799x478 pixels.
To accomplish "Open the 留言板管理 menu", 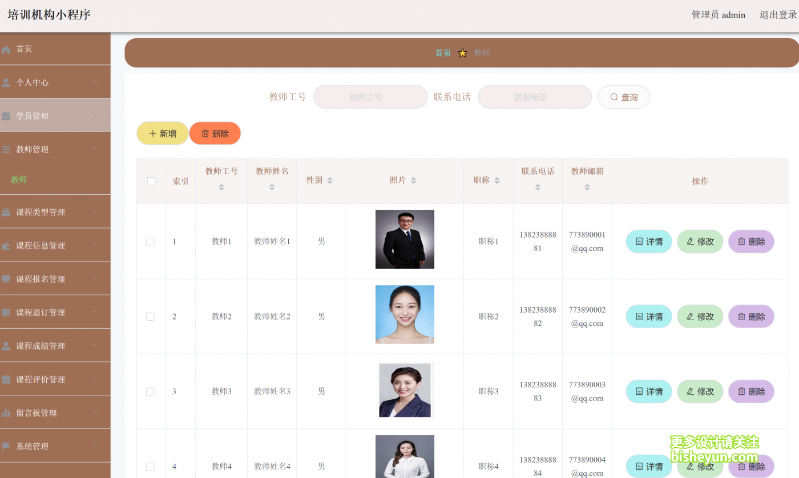I will [55, 412].
